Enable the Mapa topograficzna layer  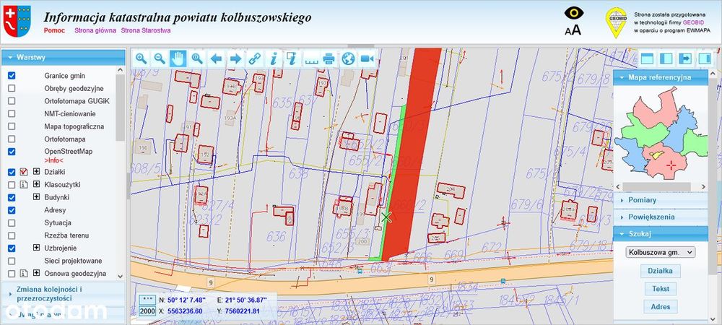[12, 126]
